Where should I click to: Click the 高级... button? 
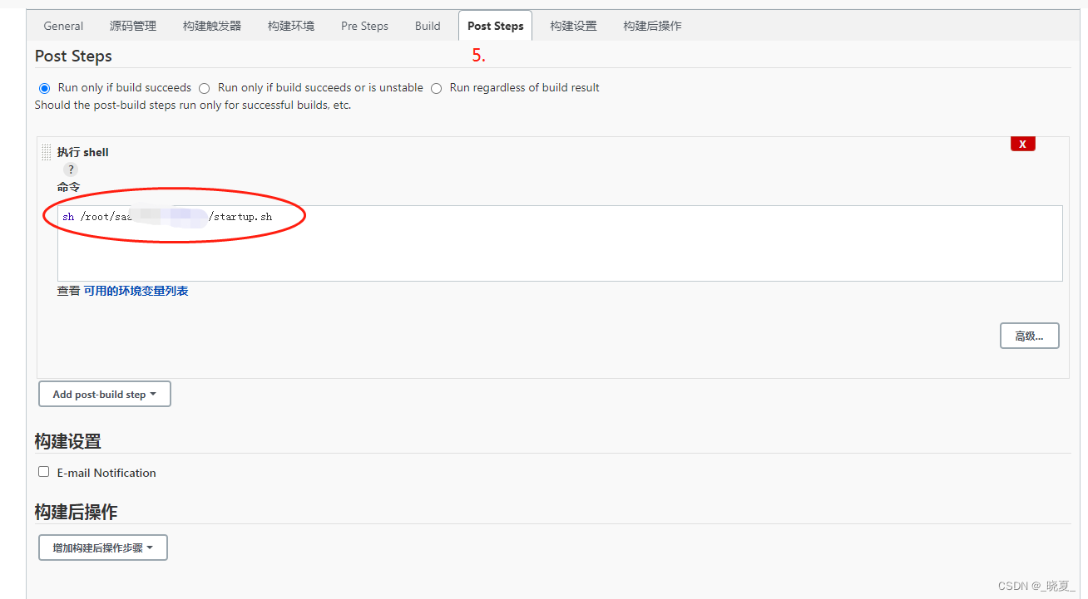(x=1029, y=336)
